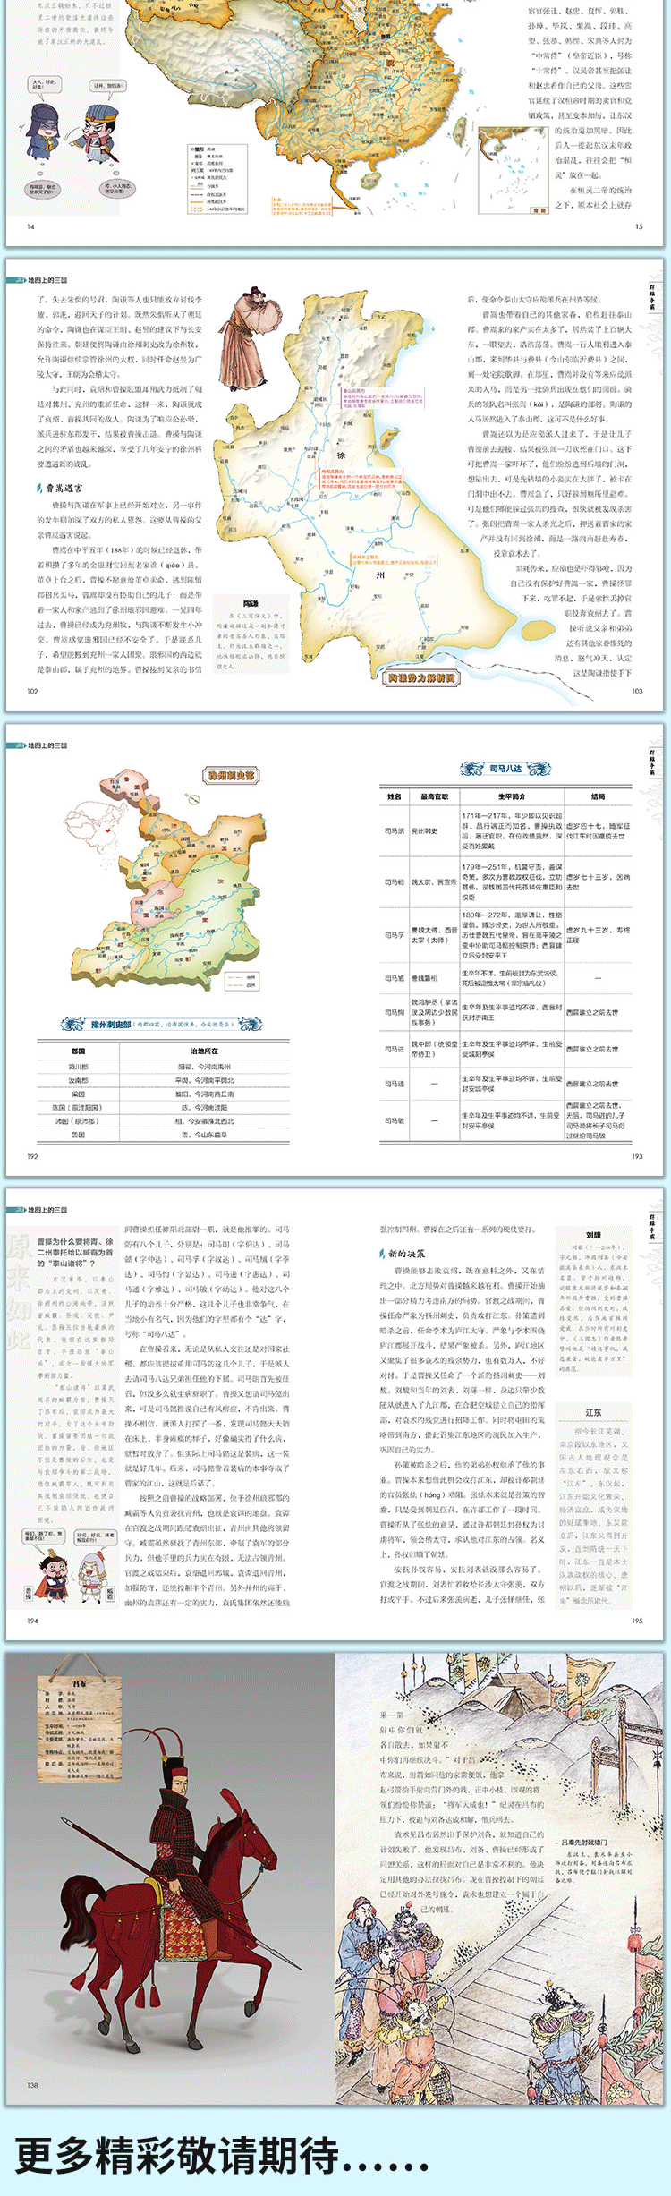Click the '吕布先射辕门' caption
This screenshot has width=671, height=2196.
(x=583, y=1843)
